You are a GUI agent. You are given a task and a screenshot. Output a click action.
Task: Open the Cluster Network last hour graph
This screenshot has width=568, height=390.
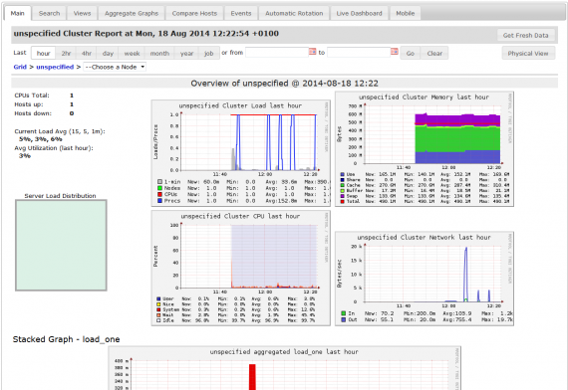[425, 279]
